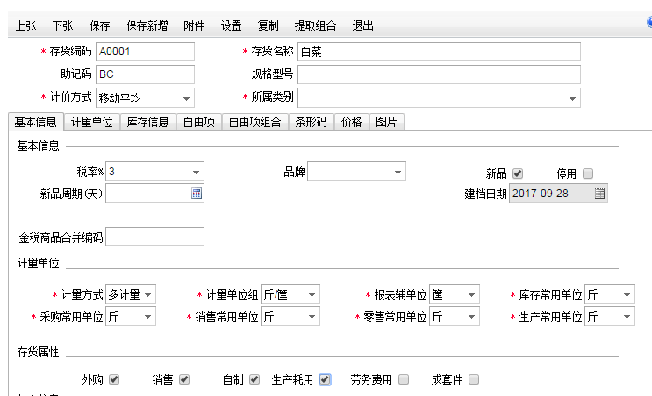
Task: Click 保存 in the toolbar
Action: pos(100,26)
